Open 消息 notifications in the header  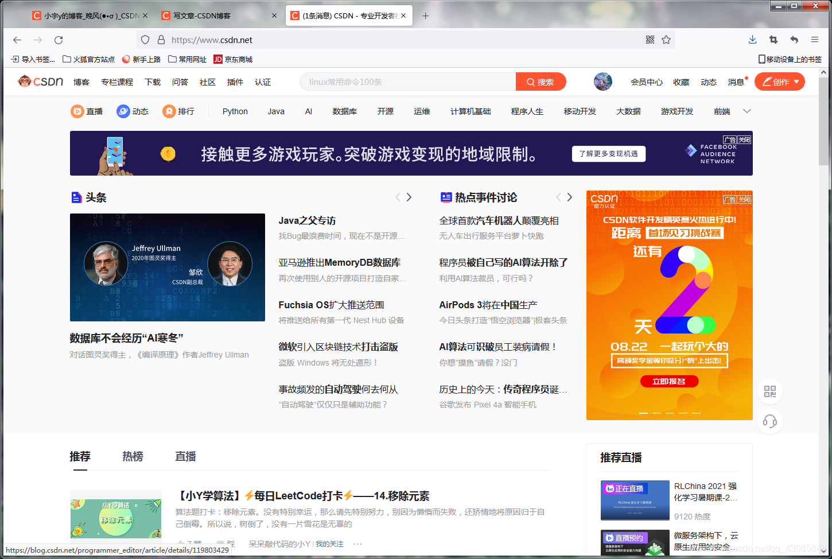tap(736, 82)
